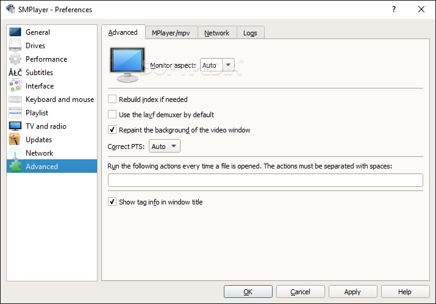This screenshot has width=436, height=304.
Task: Focus the actions on file open text field
Action: click(x=265, y=180)
